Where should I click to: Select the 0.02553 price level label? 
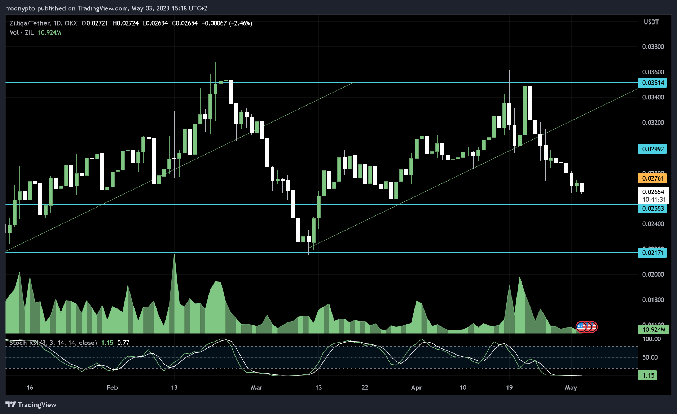click(652, 209)
